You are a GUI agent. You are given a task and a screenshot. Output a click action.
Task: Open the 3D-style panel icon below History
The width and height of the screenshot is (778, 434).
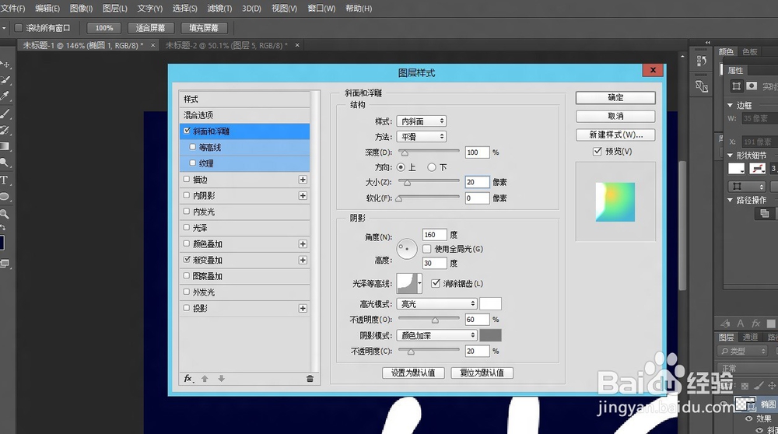702,86
